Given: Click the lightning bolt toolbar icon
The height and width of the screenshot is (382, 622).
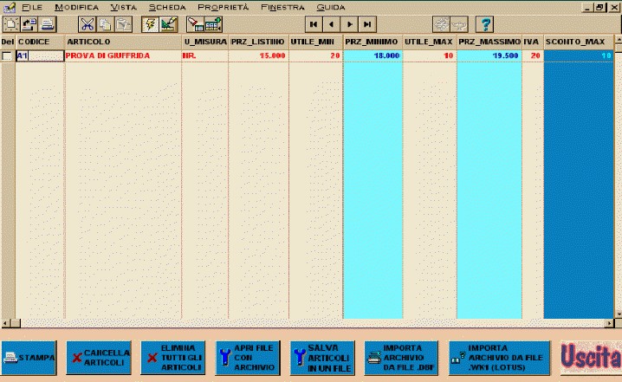Looking at the screenshot, I should click(150, 24).
